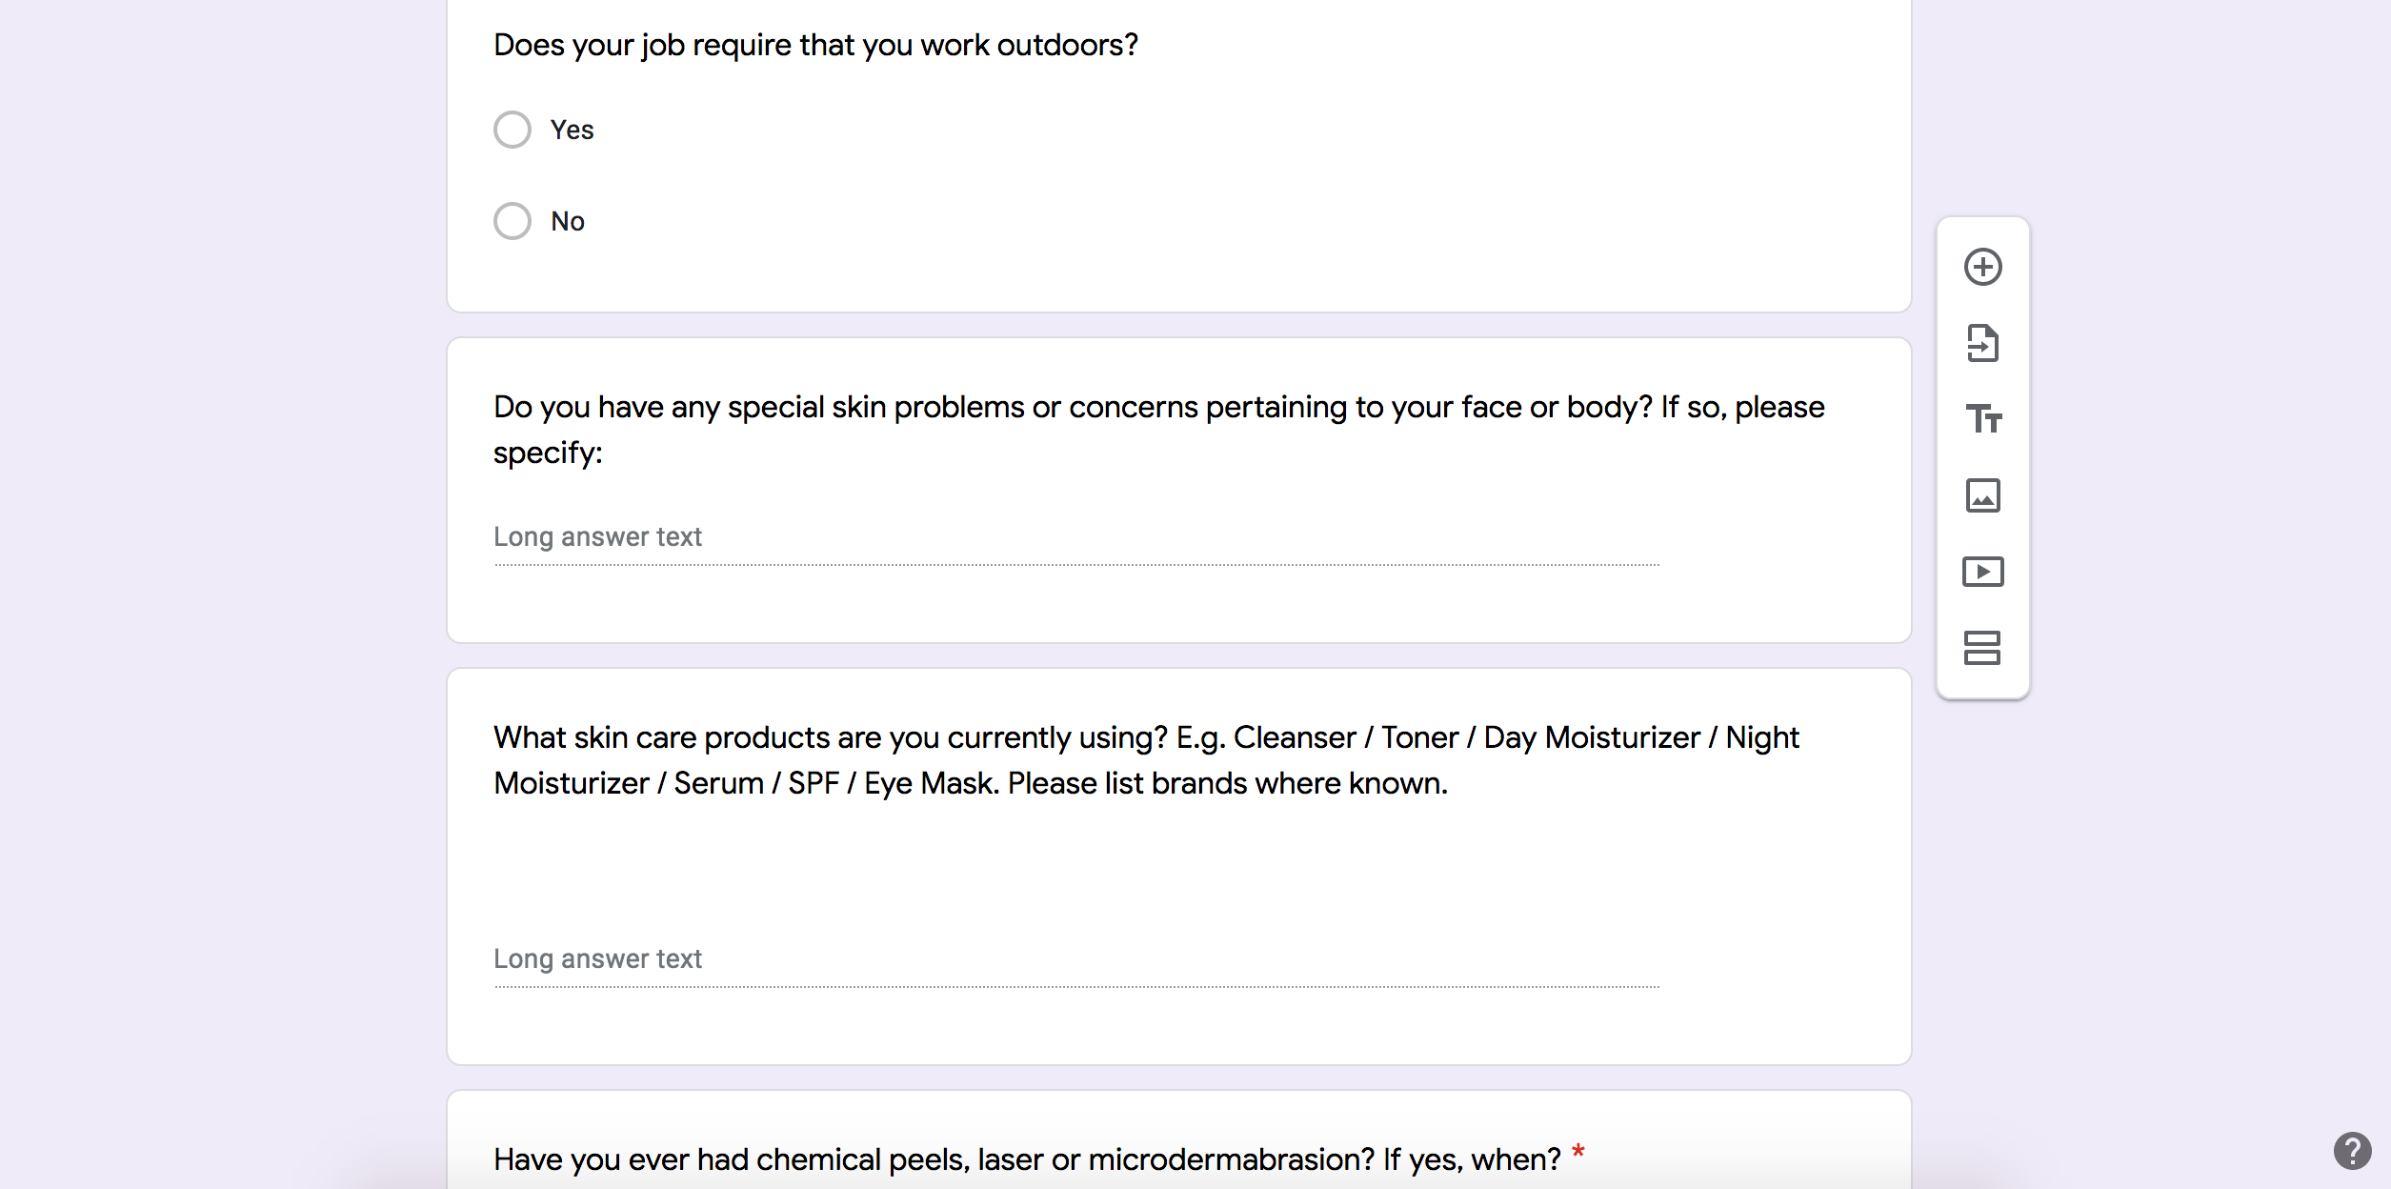The width and height of the screenshot is (2391, 1189).
Task: Open the help question mark icon
Action: 2352,1150
